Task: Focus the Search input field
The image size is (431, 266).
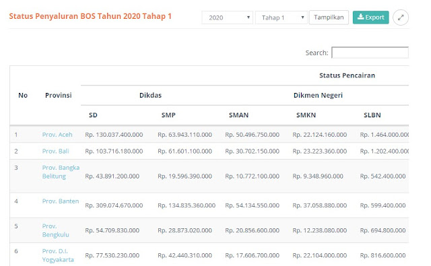Action: (370, 53)
